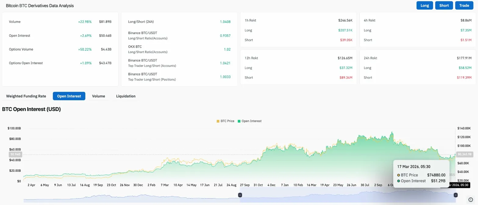Switch to the Weighted Funding Rate tab

[x=26, y=96]
